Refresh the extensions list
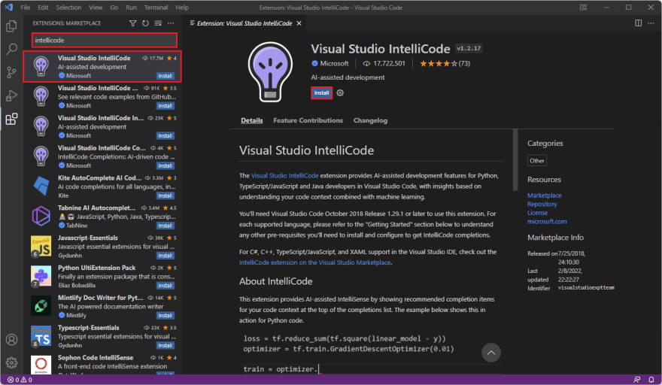Viewport: 662px width, 385px height. [x=145, y=23]
